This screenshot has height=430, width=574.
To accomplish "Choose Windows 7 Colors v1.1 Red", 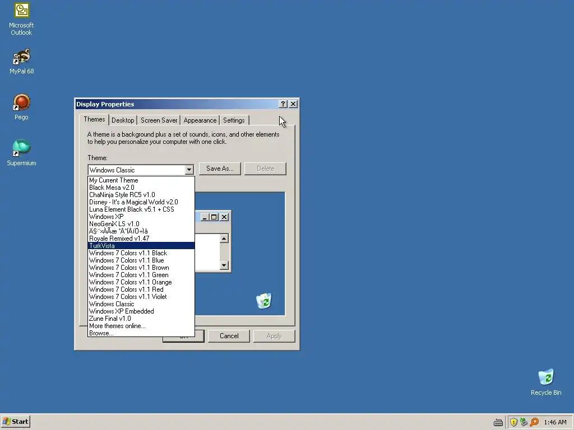I will (x=141, y=289).
